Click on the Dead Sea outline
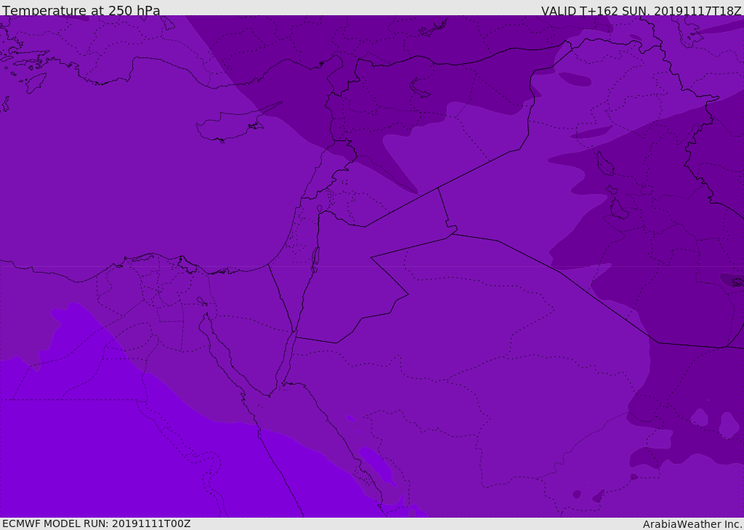The image size is (744, 530). tap(315, 257)
